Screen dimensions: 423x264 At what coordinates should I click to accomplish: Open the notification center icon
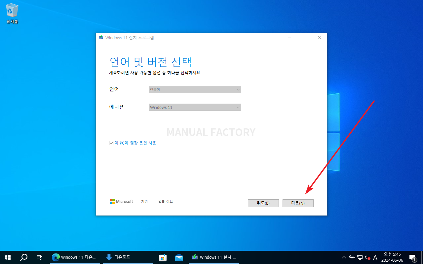coord(412,257)
